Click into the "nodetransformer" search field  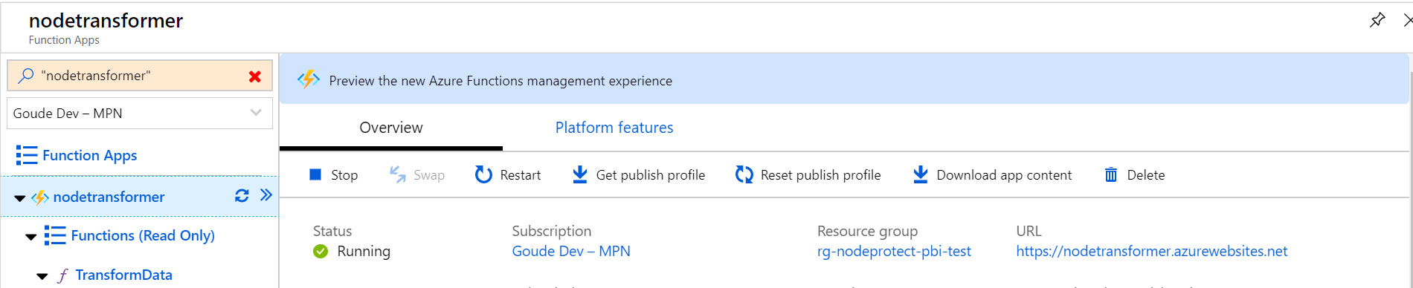click(x=140, y=76)
